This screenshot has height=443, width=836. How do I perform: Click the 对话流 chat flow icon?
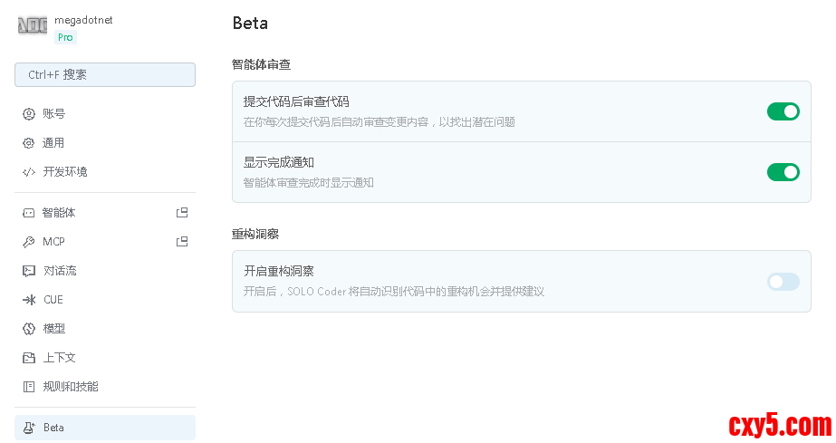point(28,271)
